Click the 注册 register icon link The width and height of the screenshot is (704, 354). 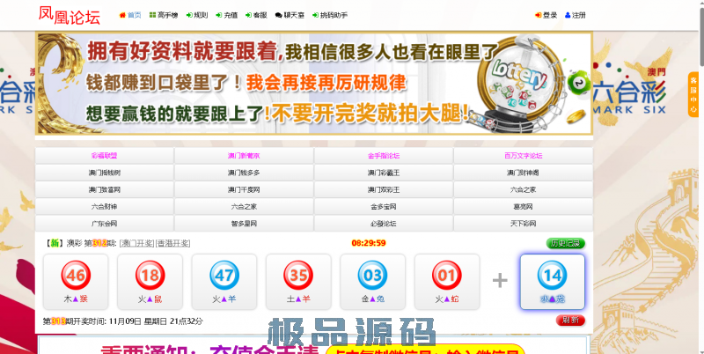tap(574, 16)
